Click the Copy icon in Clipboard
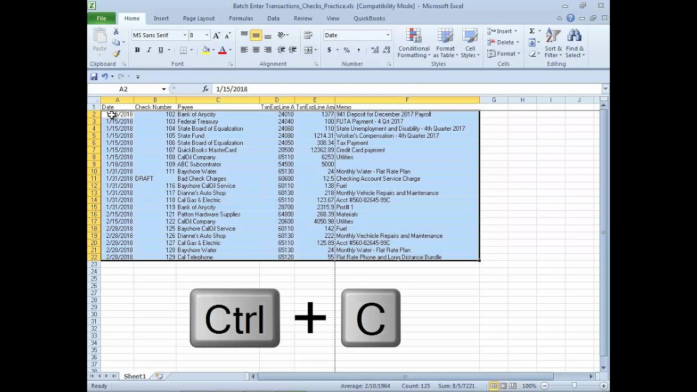This screenshot has height=392, width=697. 115,42
